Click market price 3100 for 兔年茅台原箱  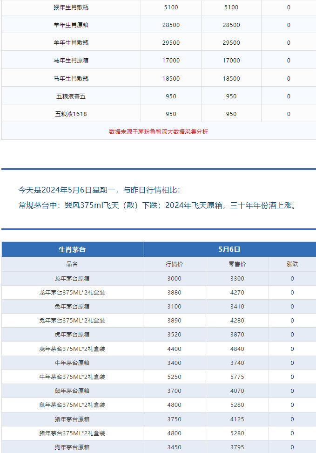(x=175, y=307)
